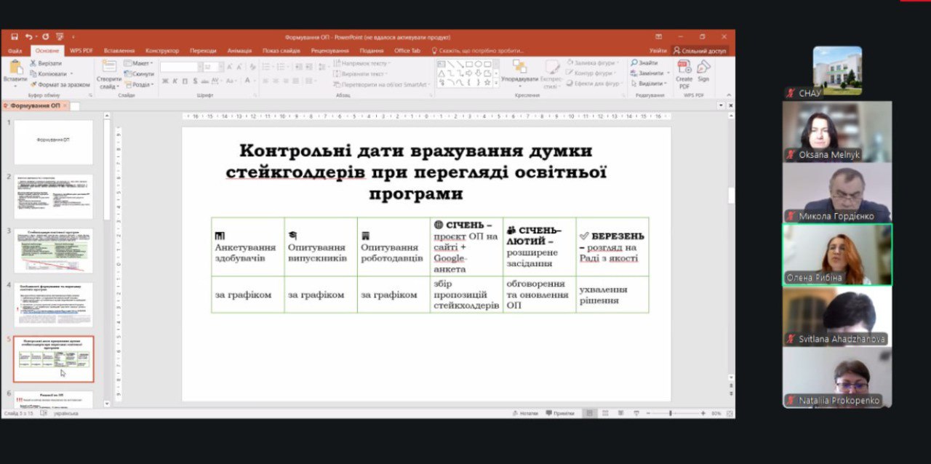Toggle the Нотатки notes pane
Image resolution: width=931 pixels, height=464 pixels.
point(524,413)
